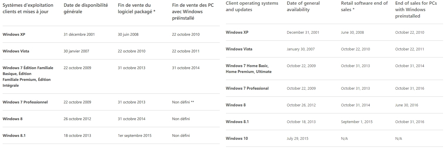Select the 'Windows 7 Home Basic' row label
Viewport: 446px width, 148px height.
coord(248,69)
